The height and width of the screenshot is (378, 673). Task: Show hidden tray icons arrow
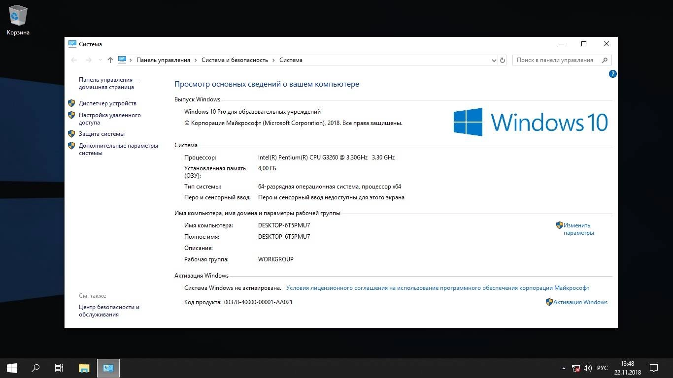tap(564, 368)
